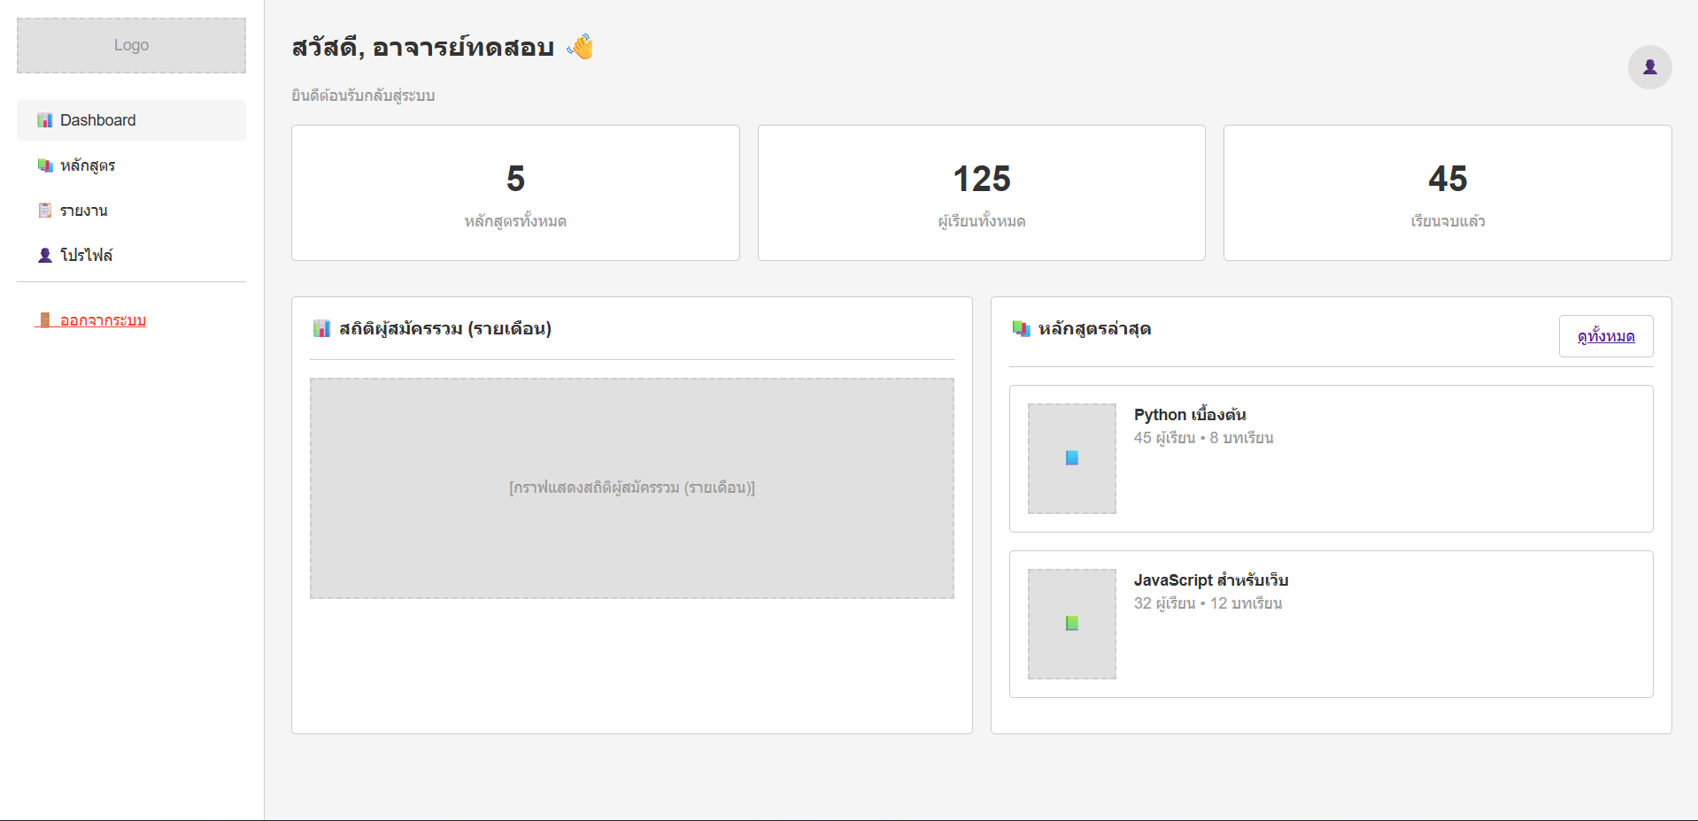The image size is (1698, 821).
Task: Click the Python course thumbnail image
Action: pyautogui.click(x=1071, y=458)
